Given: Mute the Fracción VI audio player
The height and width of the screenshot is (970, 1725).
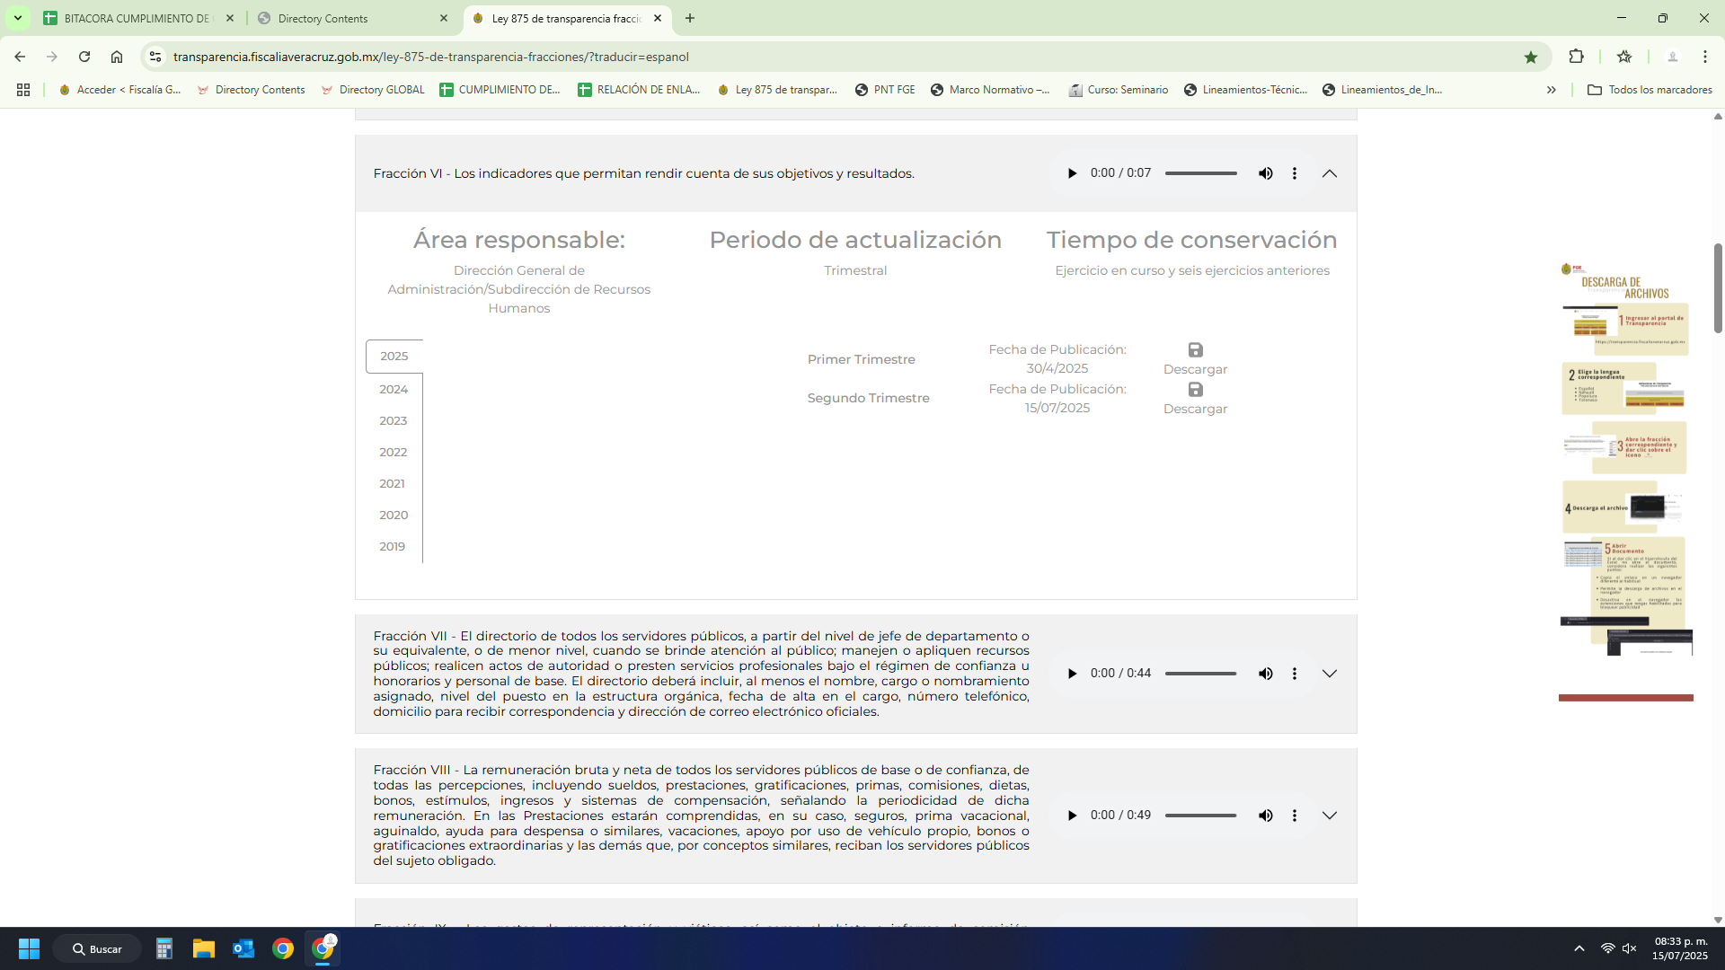Looking at the screenshot, I should [1265, 173].
